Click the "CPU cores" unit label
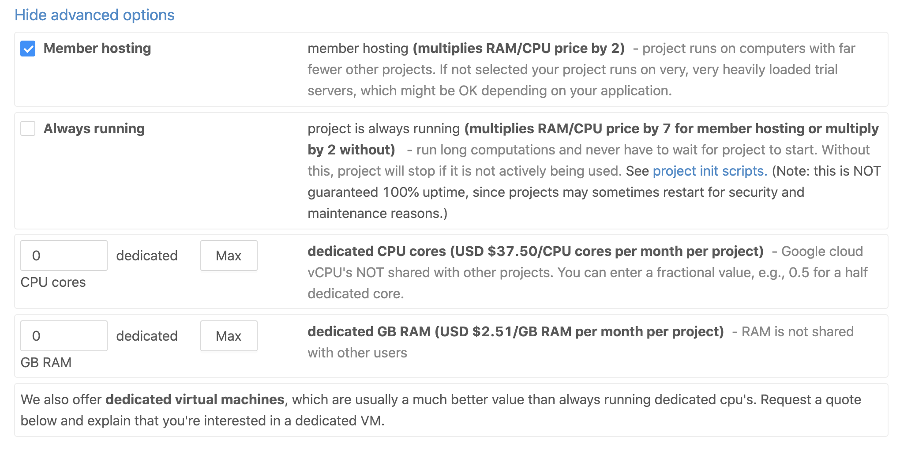 pos(53,282)
